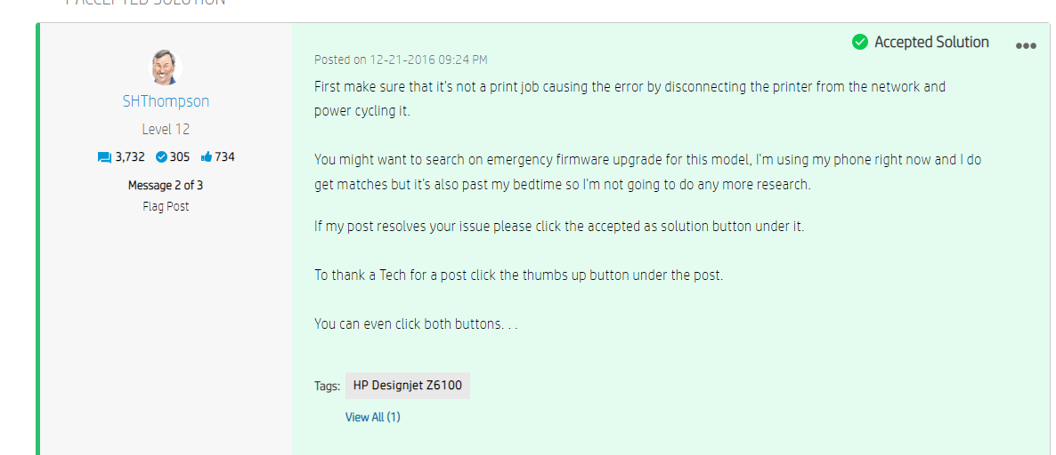Image resolution: width=1056 pixels, height=455 pixels.
Task: Select the 3,732 posts count
Action: tap(130, 157)
